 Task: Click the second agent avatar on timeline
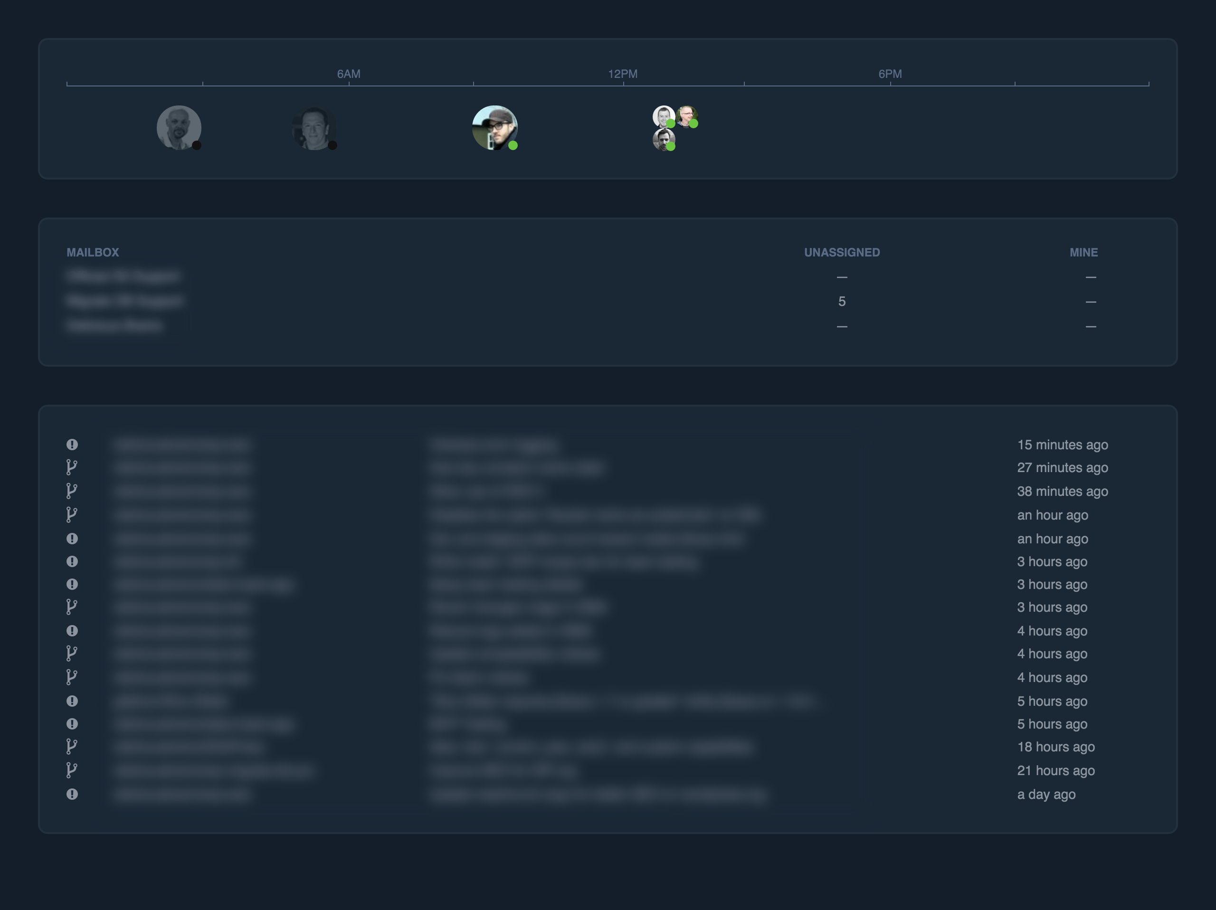[313, 128]
